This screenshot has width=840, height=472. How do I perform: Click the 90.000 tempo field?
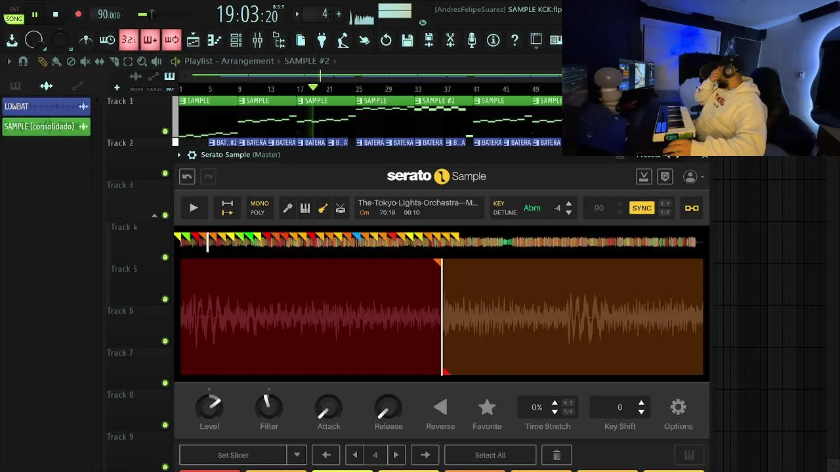109,14
